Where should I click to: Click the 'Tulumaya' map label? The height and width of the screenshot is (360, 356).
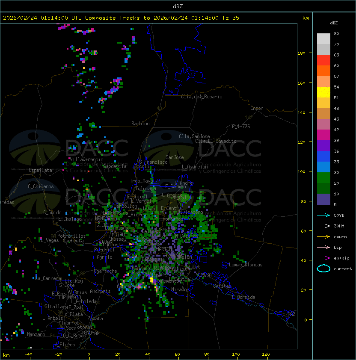click(x=146, y=189)
